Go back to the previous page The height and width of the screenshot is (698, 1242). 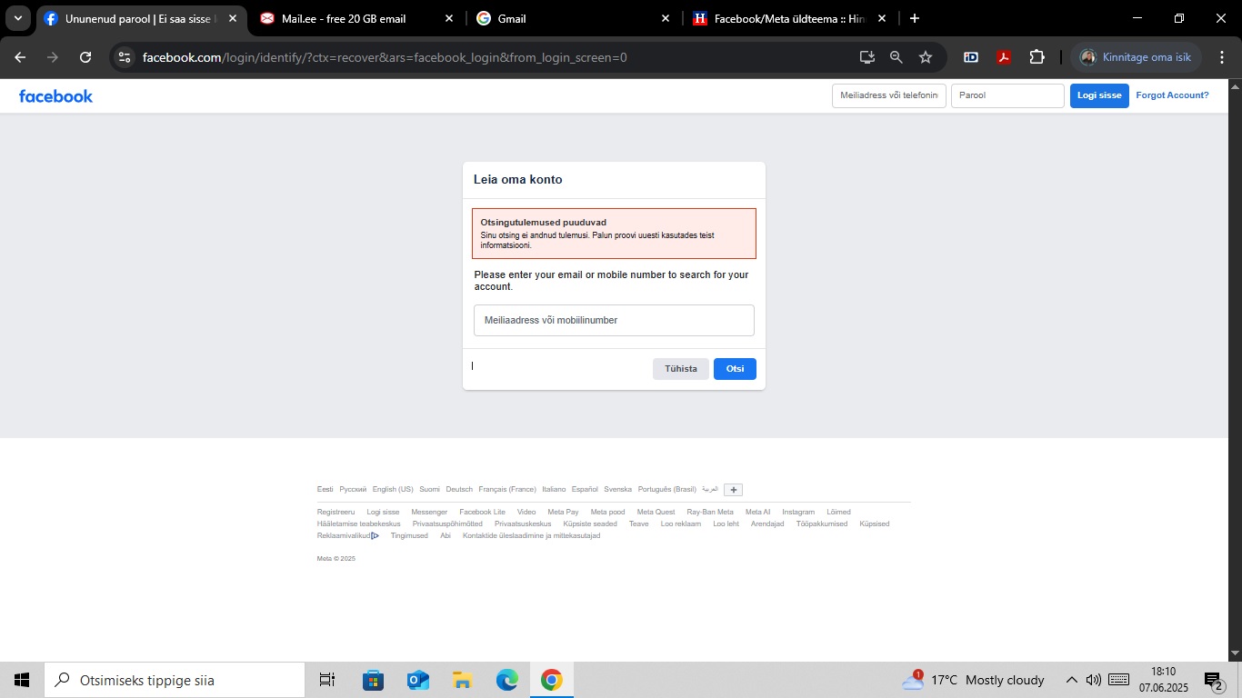click(x=20, y=57)
